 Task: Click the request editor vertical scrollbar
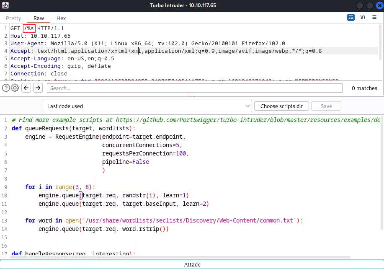tap(380, 42)
